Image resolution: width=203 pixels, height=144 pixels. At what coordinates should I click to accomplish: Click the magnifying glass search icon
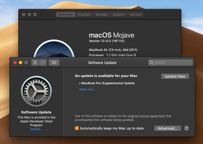(151, 63)
